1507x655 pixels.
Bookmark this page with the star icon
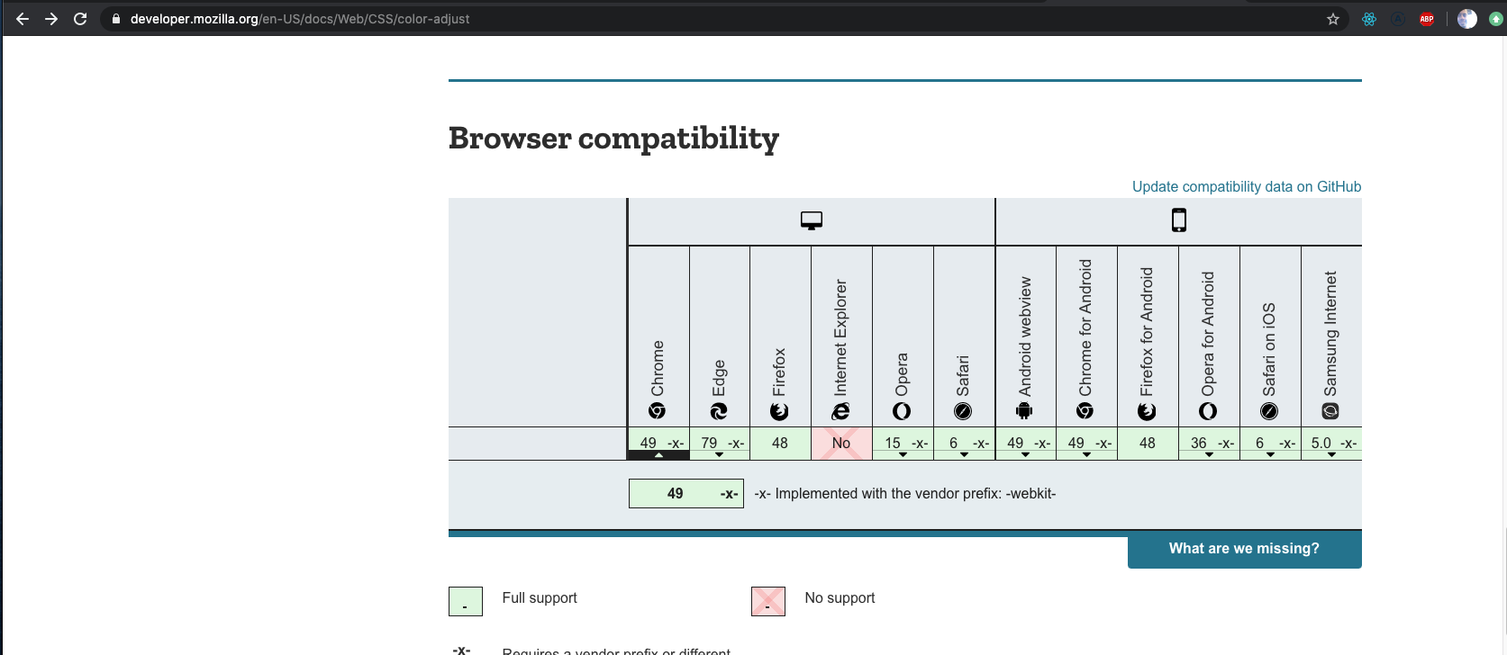tap(1333, 19)
